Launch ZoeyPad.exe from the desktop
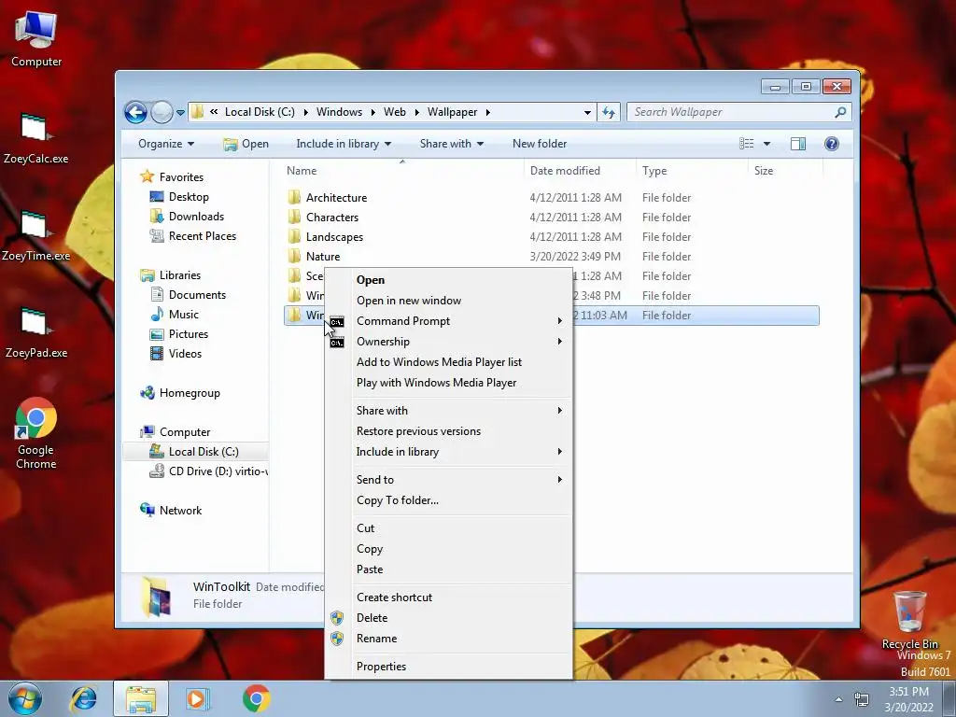This screenshot has height=717, width=956. tap(35, 332)
